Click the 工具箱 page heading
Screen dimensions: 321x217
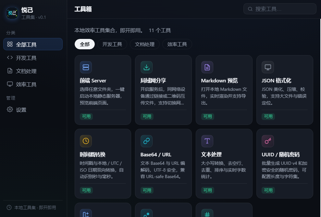(83, 9)
